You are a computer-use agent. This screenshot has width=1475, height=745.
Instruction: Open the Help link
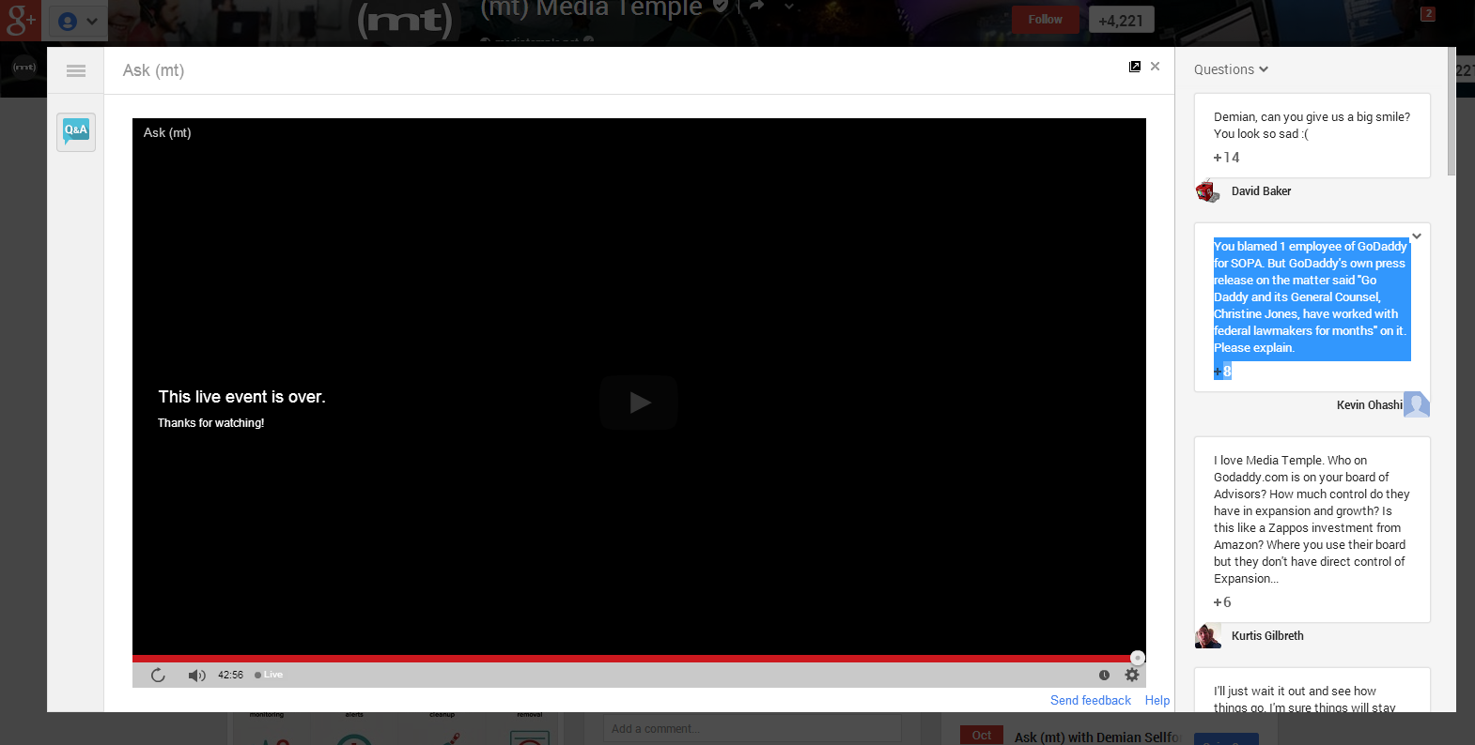tap(1157, 701)
